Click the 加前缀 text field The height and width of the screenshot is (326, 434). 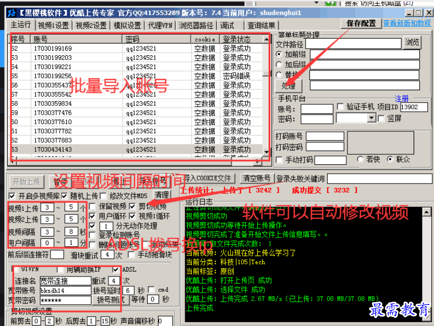365,54
